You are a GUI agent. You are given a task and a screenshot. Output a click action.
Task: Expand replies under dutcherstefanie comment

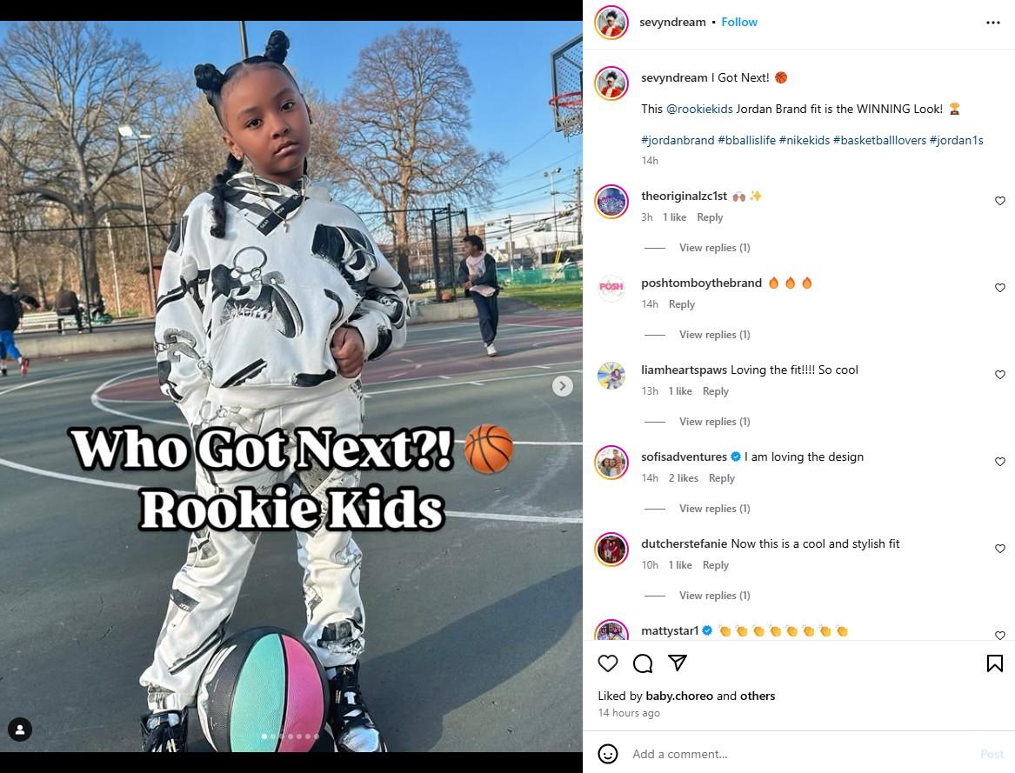tap(714, 596)
